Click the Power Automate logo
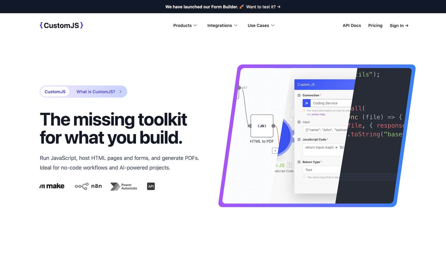Image resolution: width=446 pixels, height=271 pixels. 124,186
